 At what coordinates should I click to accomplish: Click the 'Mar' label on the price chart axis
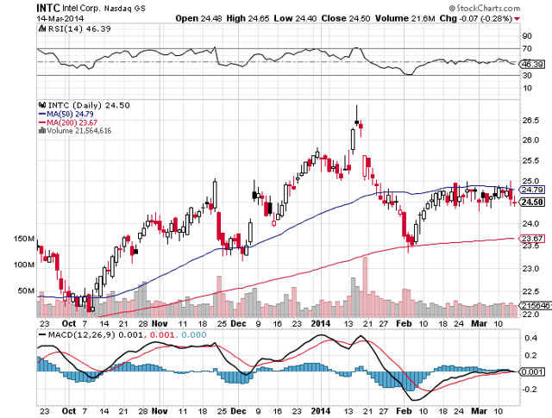coord(479,324)
